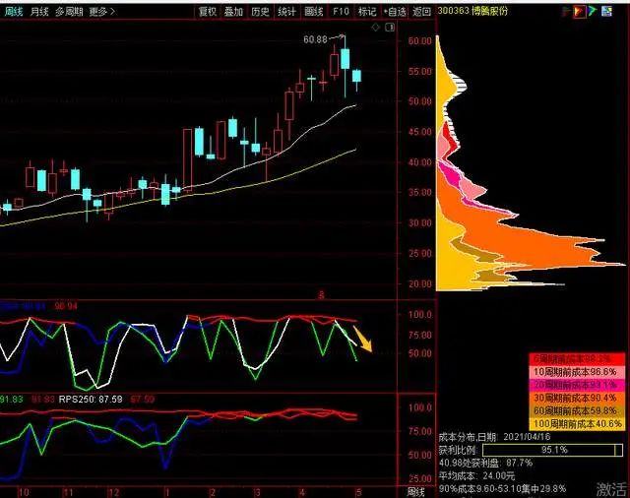Screen dimensions: 630x498
Task: Switch to the 周线 weekly chart tab
Action: (14, 12)
